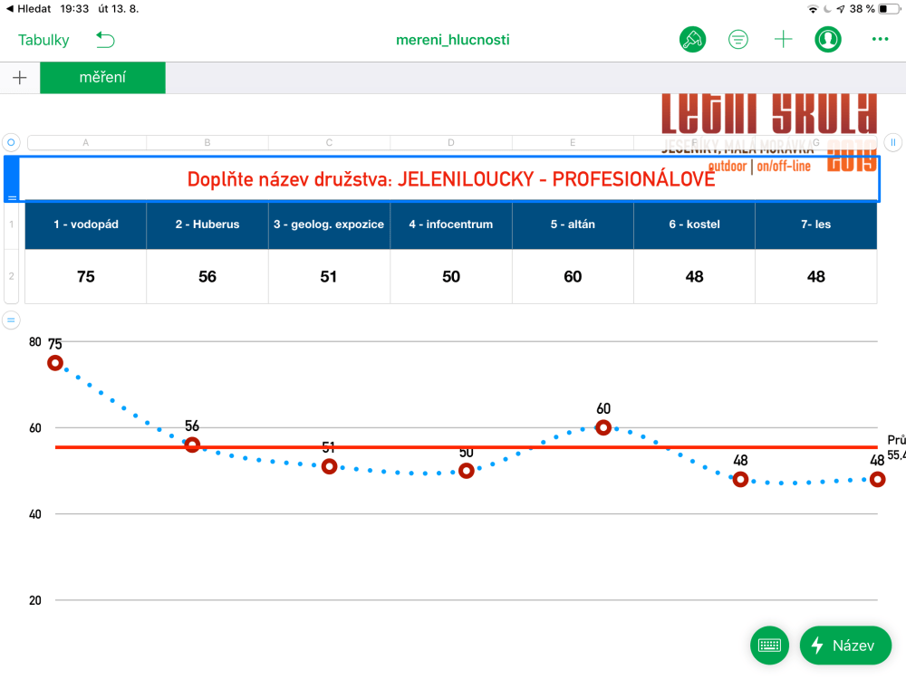Select the red average line in chart
Viewport: 906px width, 679px height.
point(399,447)
